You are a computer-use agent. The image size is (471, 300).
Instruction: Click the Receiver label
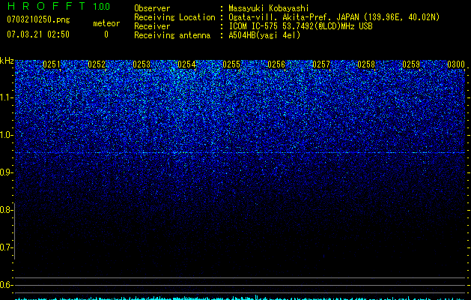(x=152, y=26)
